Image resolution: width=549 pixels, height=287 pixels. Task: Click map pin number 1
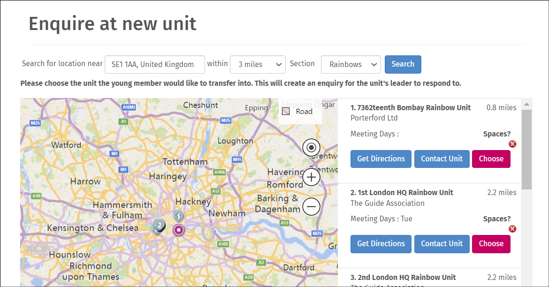coord(179,216)
